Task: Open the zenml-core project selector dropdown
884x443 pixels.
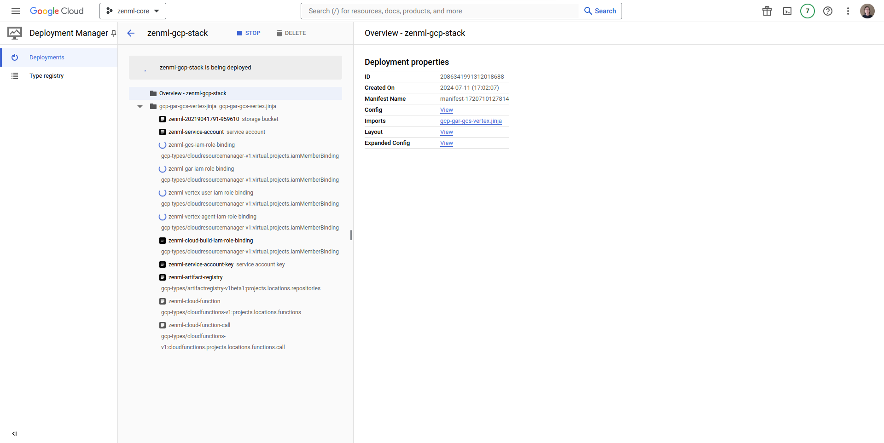Action: point(133,11)
